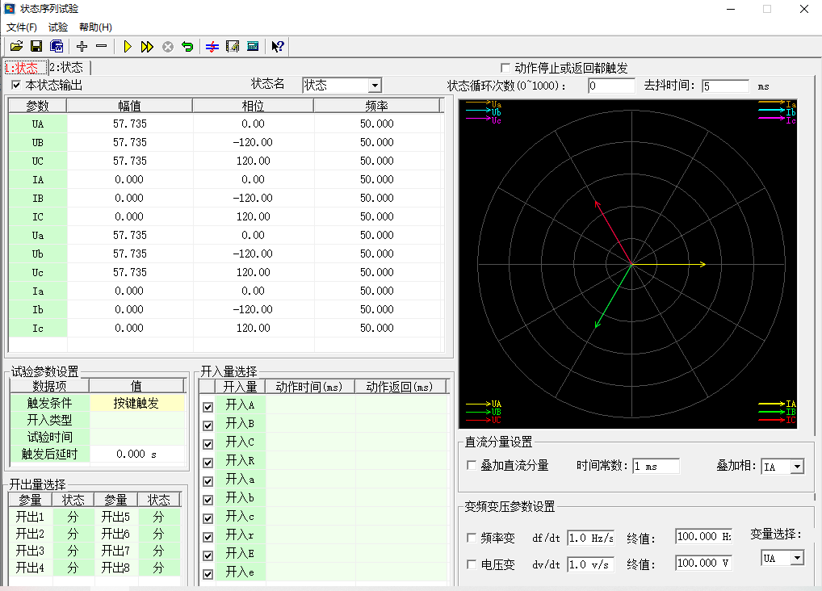Click the double yellow arrow fast-forward icon
Image resolution: width=822 pixels, height=591 pixels.
(x=147, y=47)
